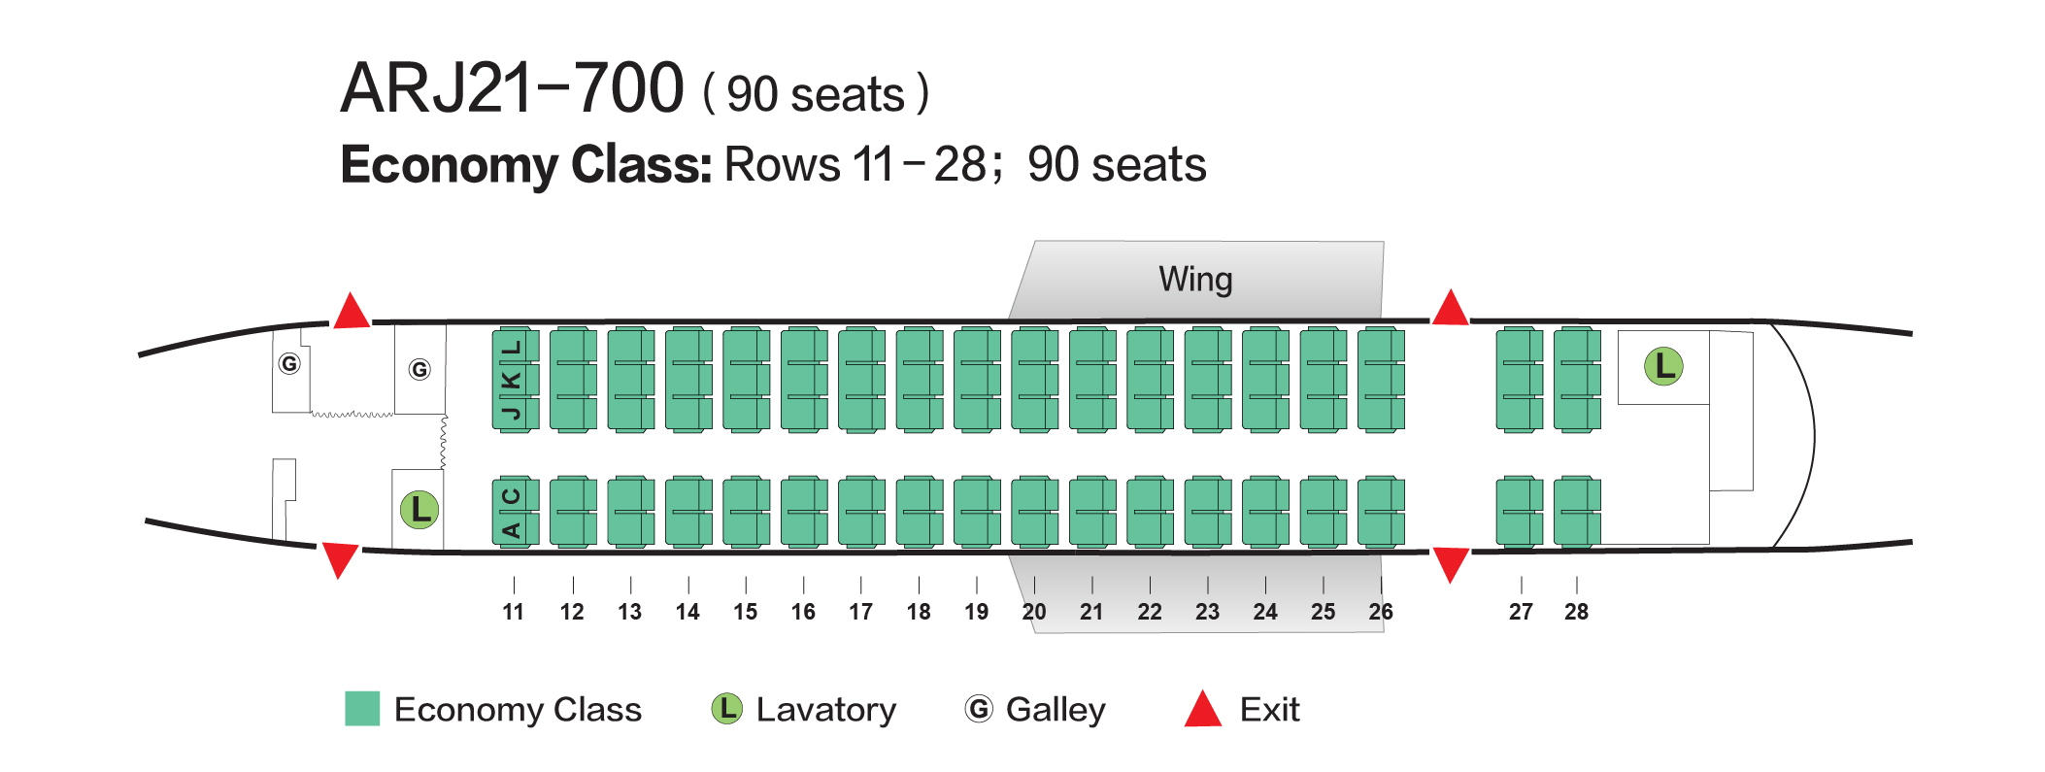The image size is (2045, 772).
Task: Click the front upper red exit triangle
Action: [x=351, y=312]
